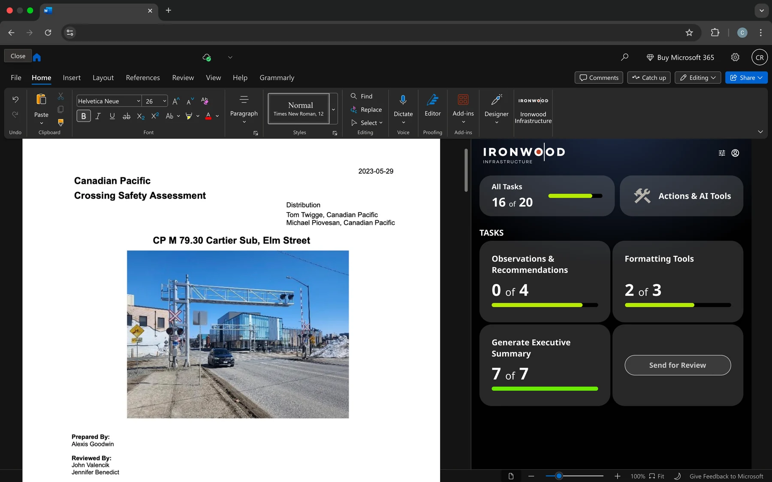Viewport: 772px width, 482px height.
Task: Open the Grammarly tab
Action: tap(277, 78)
